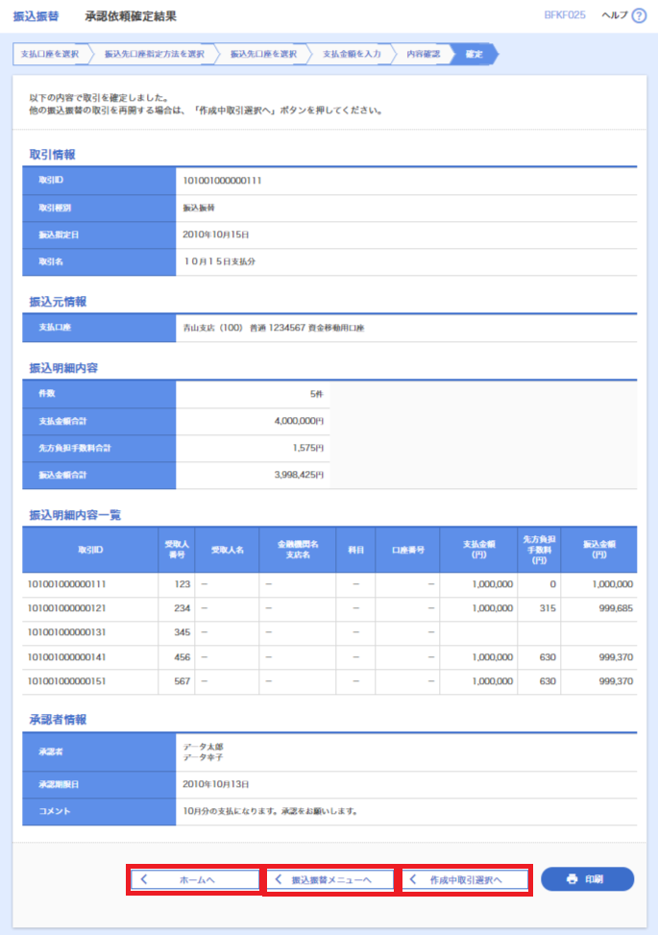Click recipient number 567
Screen dimensions: 658x935
pos(183,681)
